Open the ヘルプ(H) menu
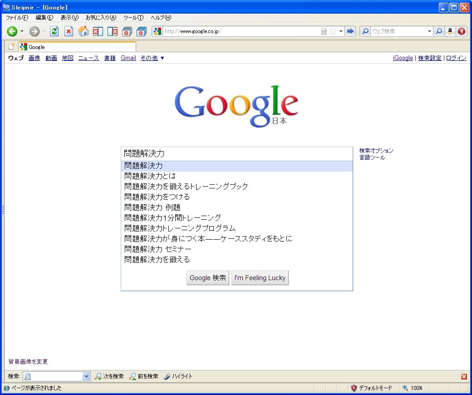The image size is (472, 395). click(x=161, y=18)
